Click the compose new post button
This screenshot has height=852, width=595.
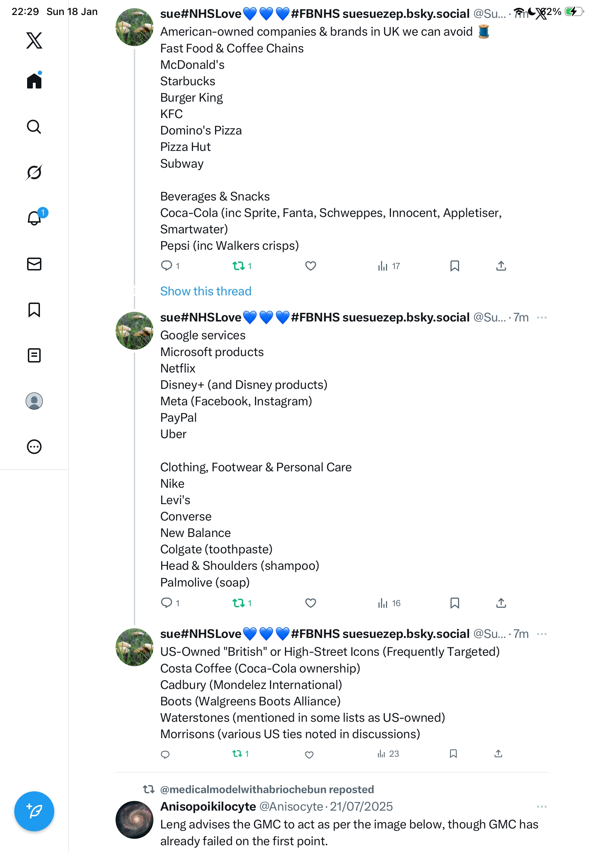point(34,811)
